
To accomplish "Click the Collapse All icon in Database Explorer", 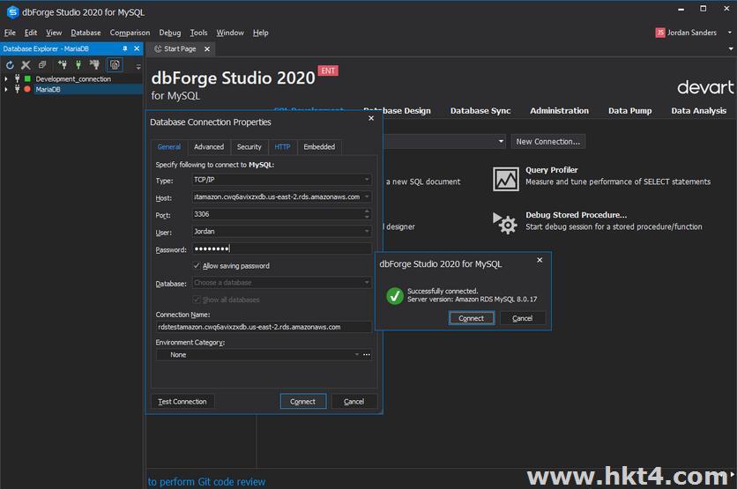I will 42,65.
